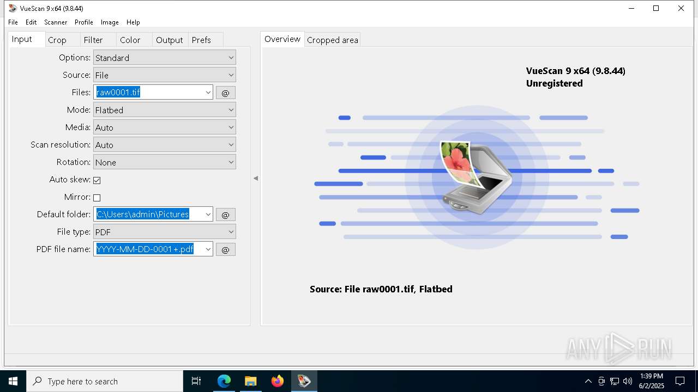This screenshot has width=698, height=392.
Task: Click in the Files text field raw0001.tif
Action: pos(148,93)
